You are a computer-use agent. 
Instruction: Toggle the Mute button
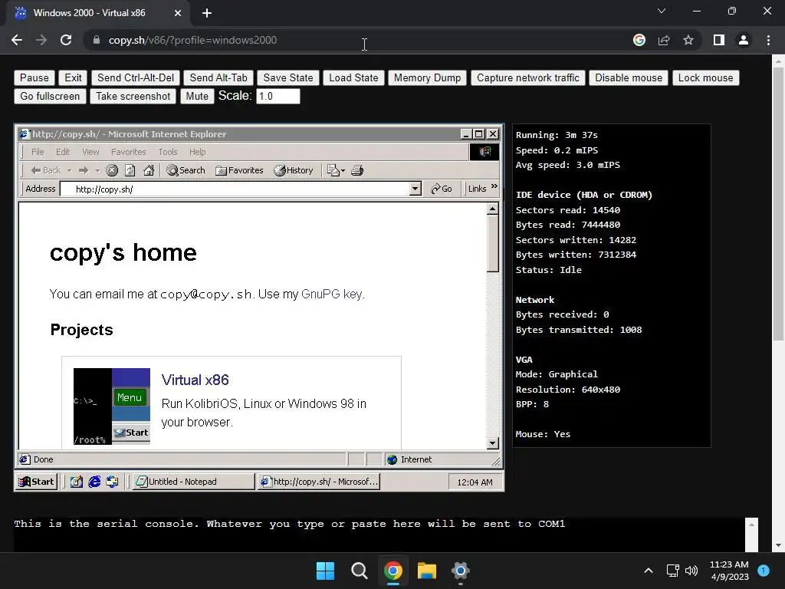(197, 96)
